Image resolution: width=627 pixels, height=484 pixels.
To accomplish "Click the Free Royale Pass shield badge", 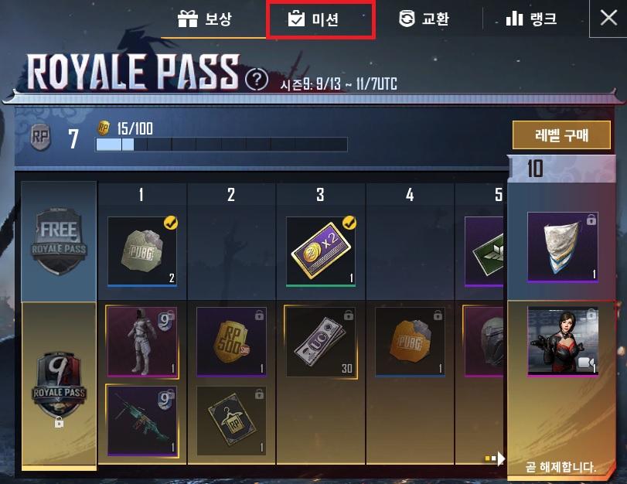I will [59, 240].
